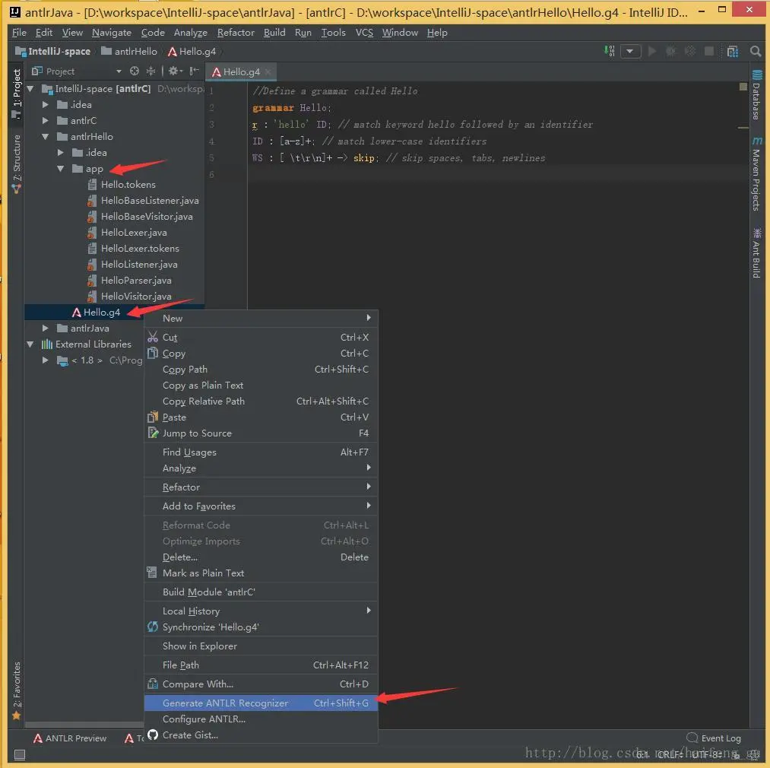Screen dimensions: 770x768
Task: Click Create Gist... with GitHub icon
Action: [x=261, y=735]
